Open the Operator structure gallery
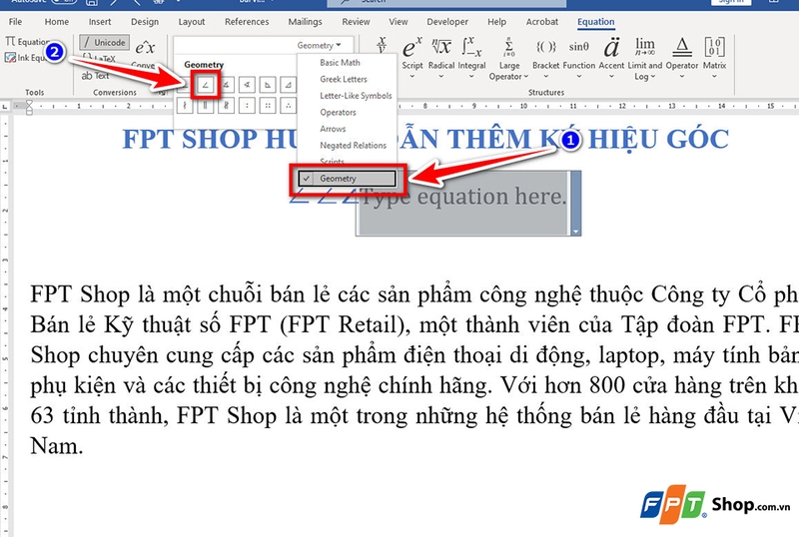 (682, 57)
